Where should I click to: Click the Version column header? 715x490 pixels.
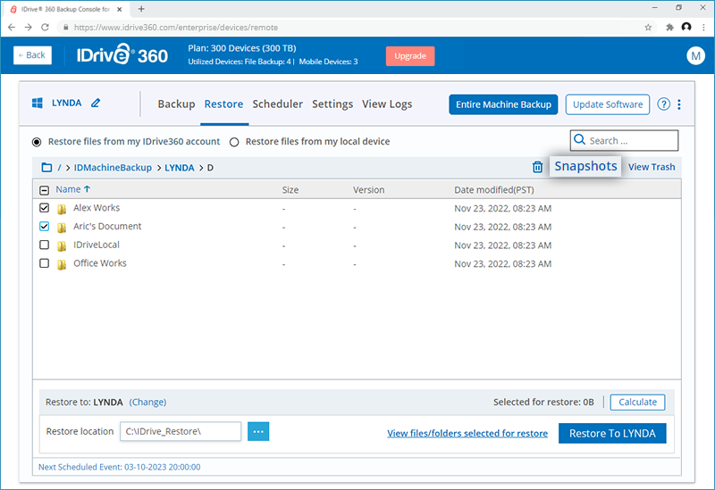coord(368,190)
